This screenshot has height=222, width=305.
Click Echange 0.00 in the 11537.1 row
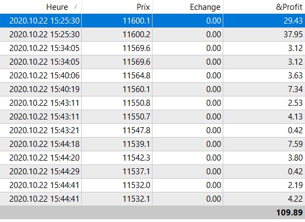coord(213,172)
